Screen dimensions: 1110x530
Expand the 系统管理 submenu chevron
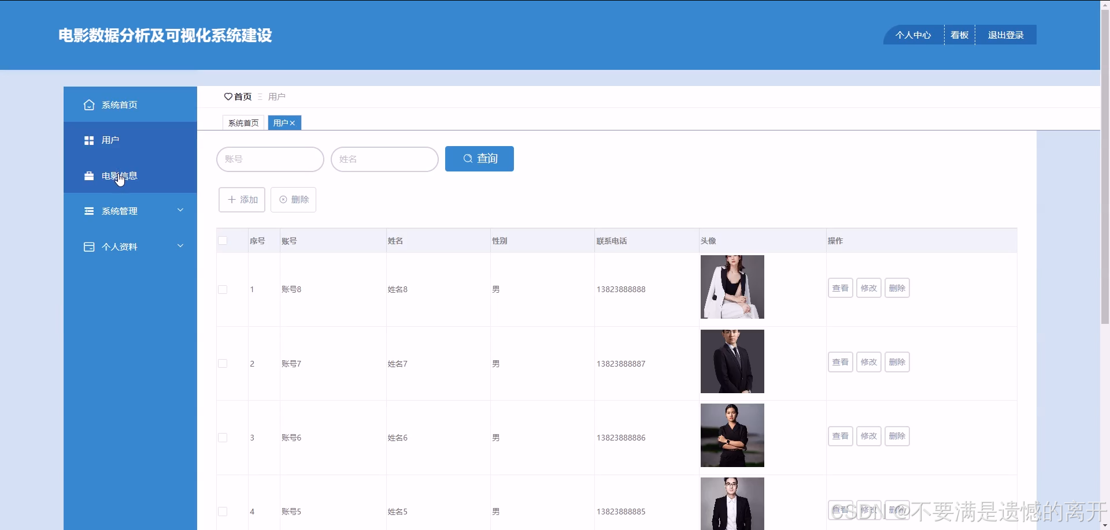(180, 210)
